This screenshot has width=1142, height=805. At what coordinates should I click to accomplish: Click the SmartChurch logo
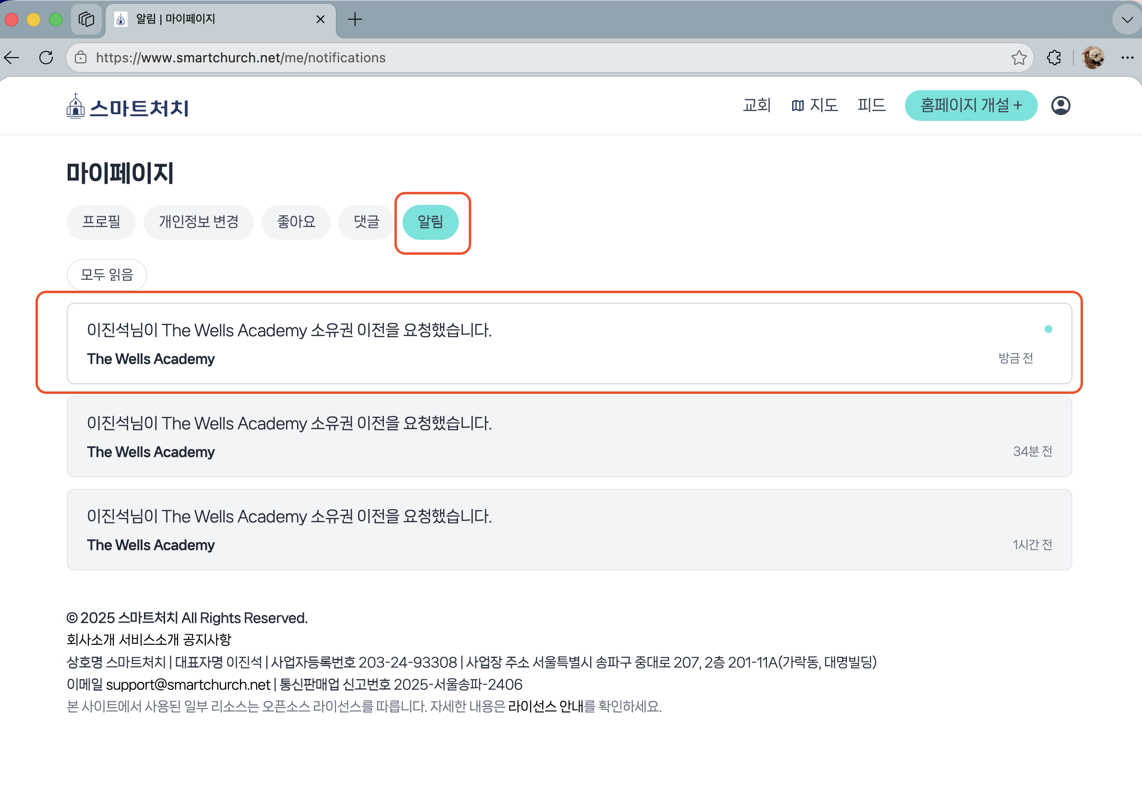coord(127,107)
